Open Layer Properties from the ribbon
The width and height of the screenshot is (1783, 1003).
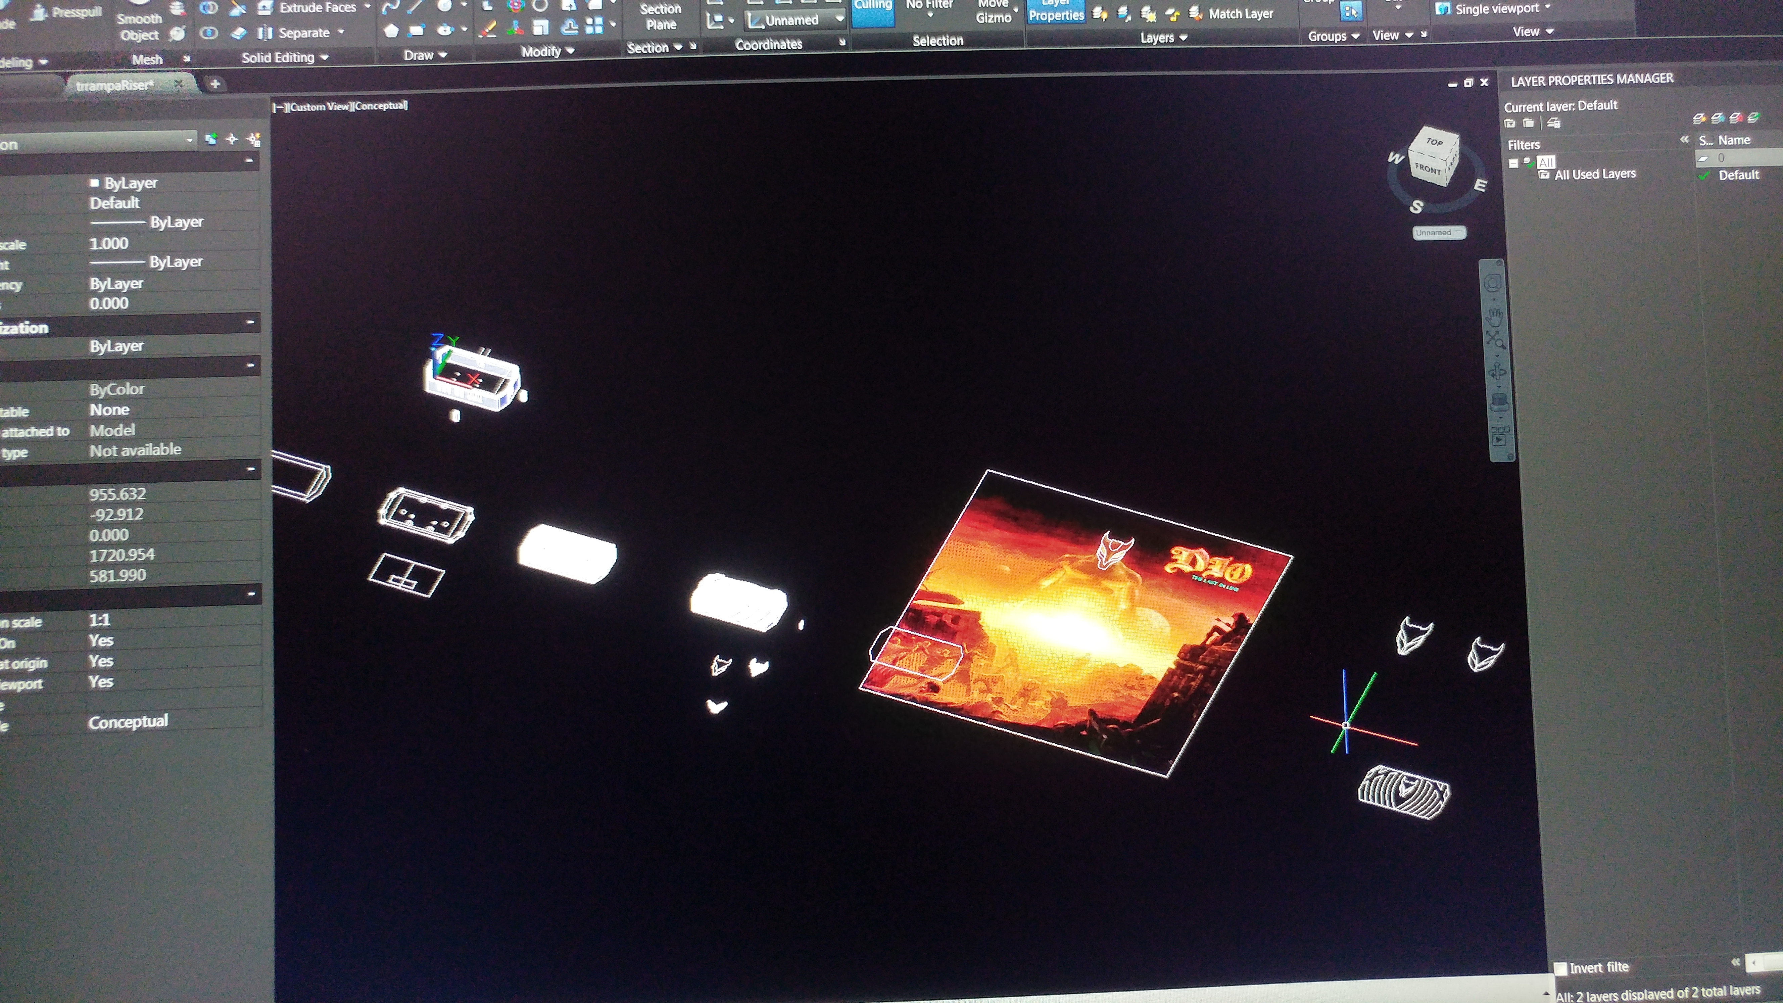coord(1056,11)
